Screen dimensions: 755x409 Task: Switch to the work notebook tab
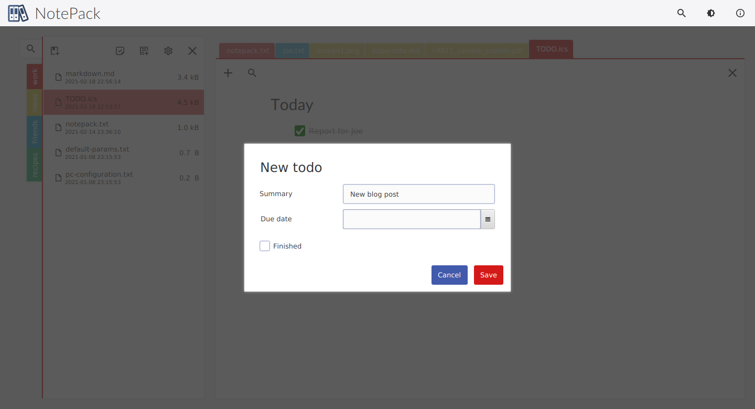(x=35, y=77)
